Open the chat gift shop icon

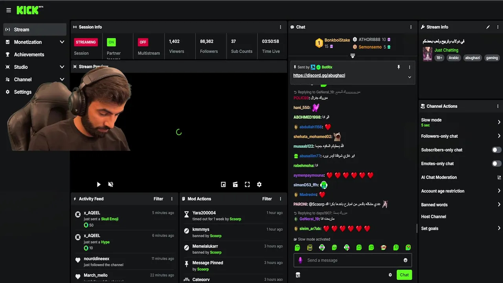(x=298, y=275)
